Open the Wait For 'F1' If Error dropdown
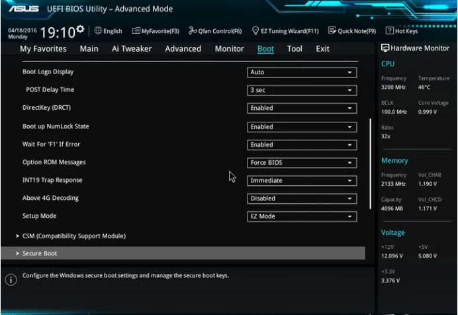Image resolution: width=458 pixels, height=315 pixels. 302,145
